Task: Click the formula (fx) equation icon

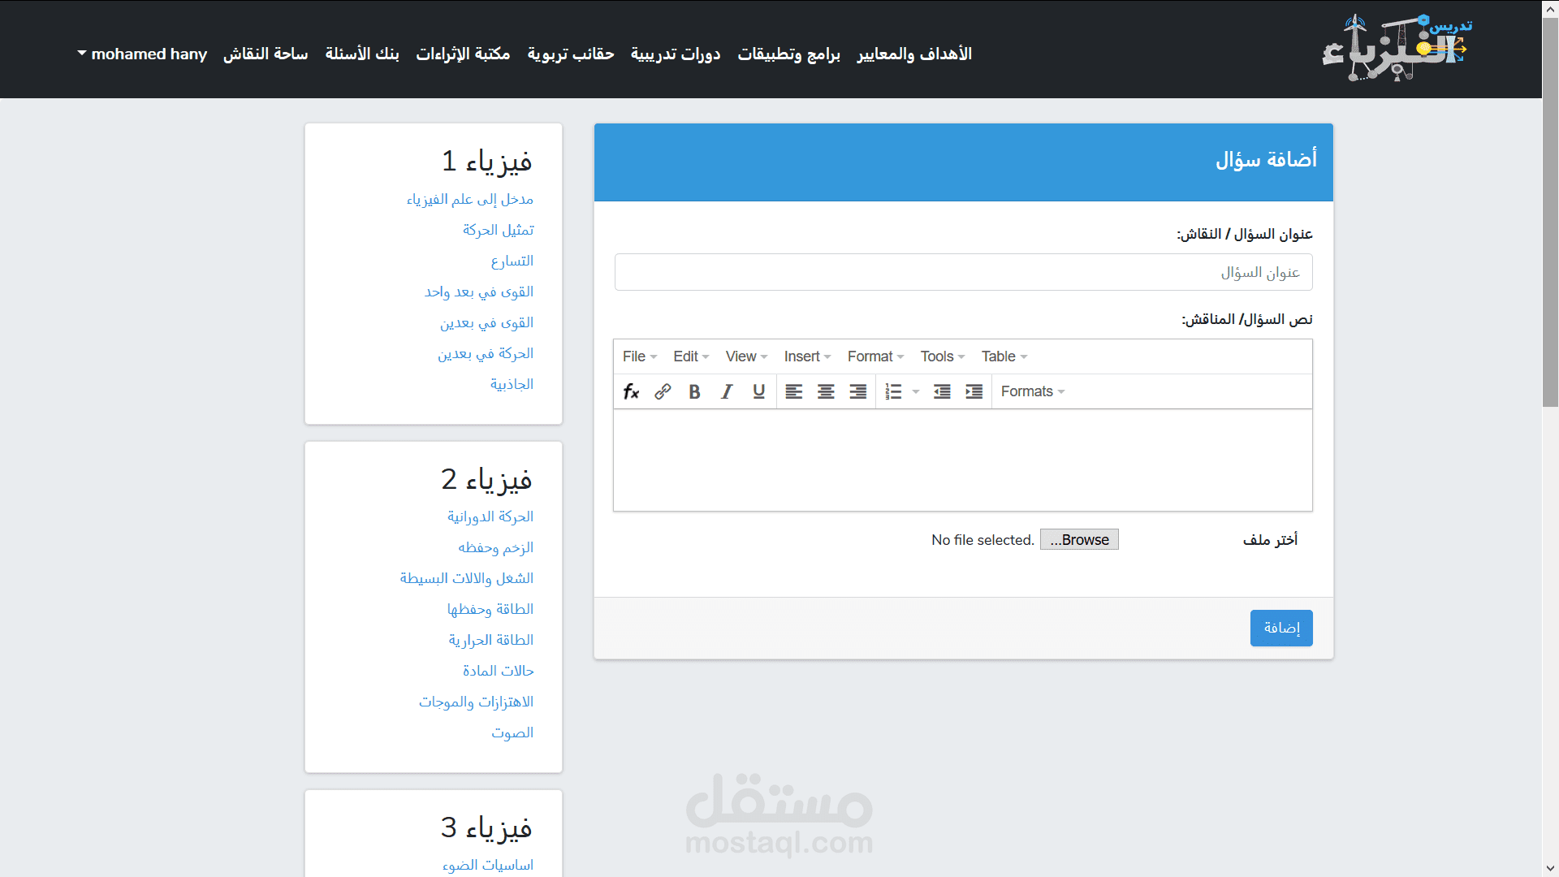Action: tap(631, 391)
